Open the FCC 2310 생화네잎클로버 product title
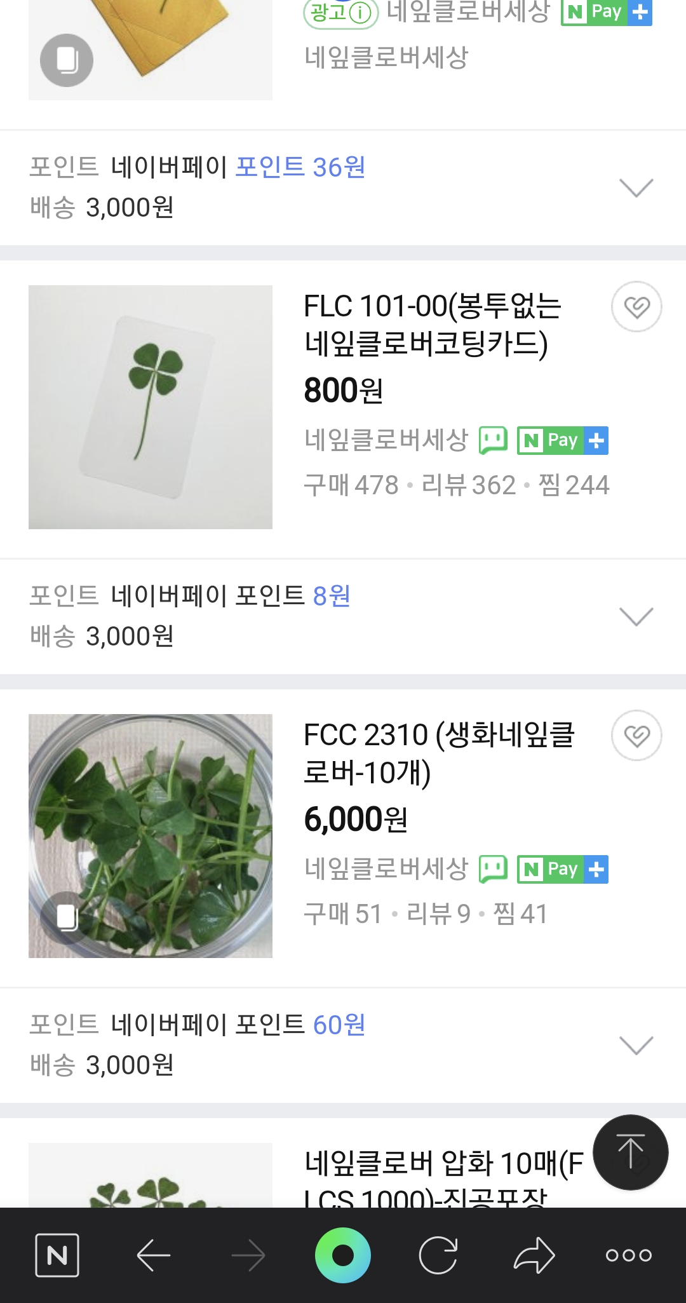Viewport: 686px width, 1303px height. pyautogui.click(x=438, y=753)
